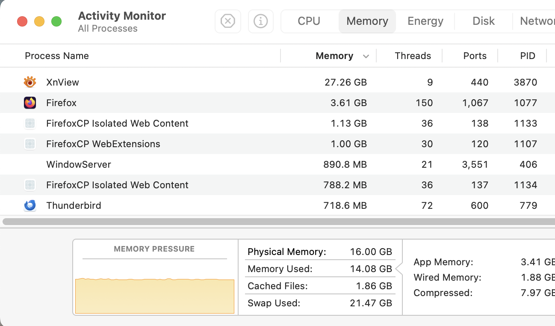Select the XnView process row name
This screenshot has height=326, width=555.
click(63, 82)
